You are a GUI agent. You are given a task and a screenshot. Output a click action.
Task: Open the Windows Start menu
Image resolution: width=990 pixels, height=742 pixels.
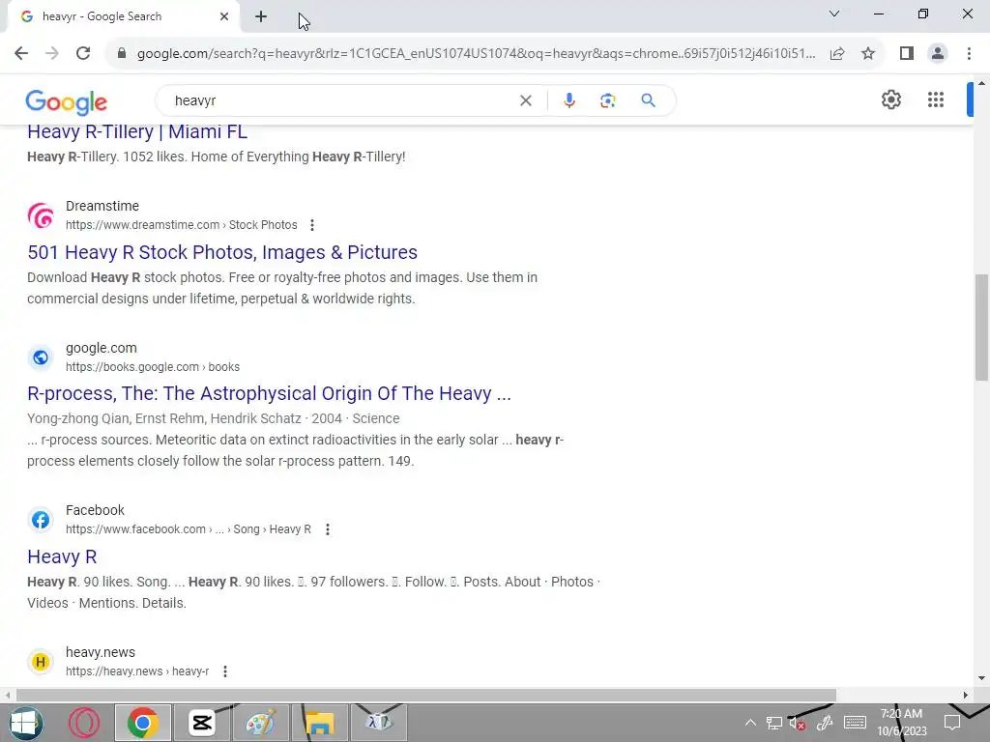(25, 723)
